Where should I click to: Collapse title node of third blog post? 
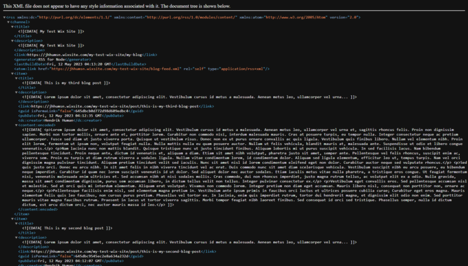(15, 78)
